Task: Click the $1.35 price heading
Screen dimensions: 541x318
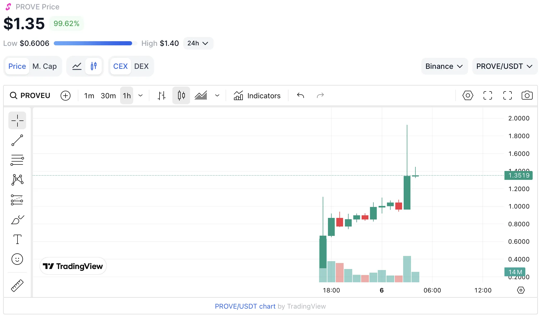Action: pos(24,23)
